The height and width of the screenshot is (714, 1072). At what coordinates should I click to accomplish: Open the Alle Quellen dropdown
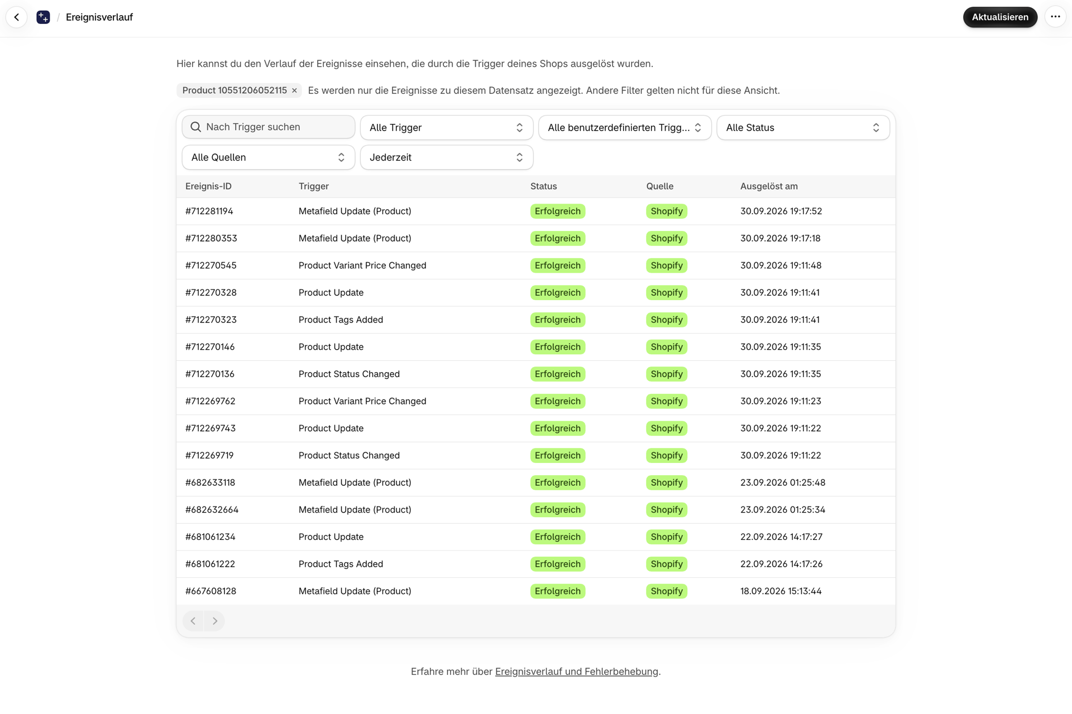click(x=269, y=157)
